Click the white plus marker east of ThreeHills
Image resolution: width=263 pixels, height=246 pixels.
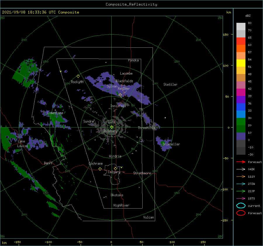click(x=165, y=118)
